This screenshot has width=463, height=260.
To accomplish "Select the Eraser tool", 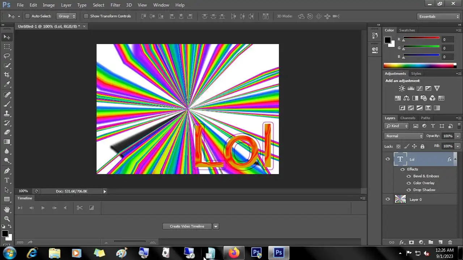I will click(7, 132).
